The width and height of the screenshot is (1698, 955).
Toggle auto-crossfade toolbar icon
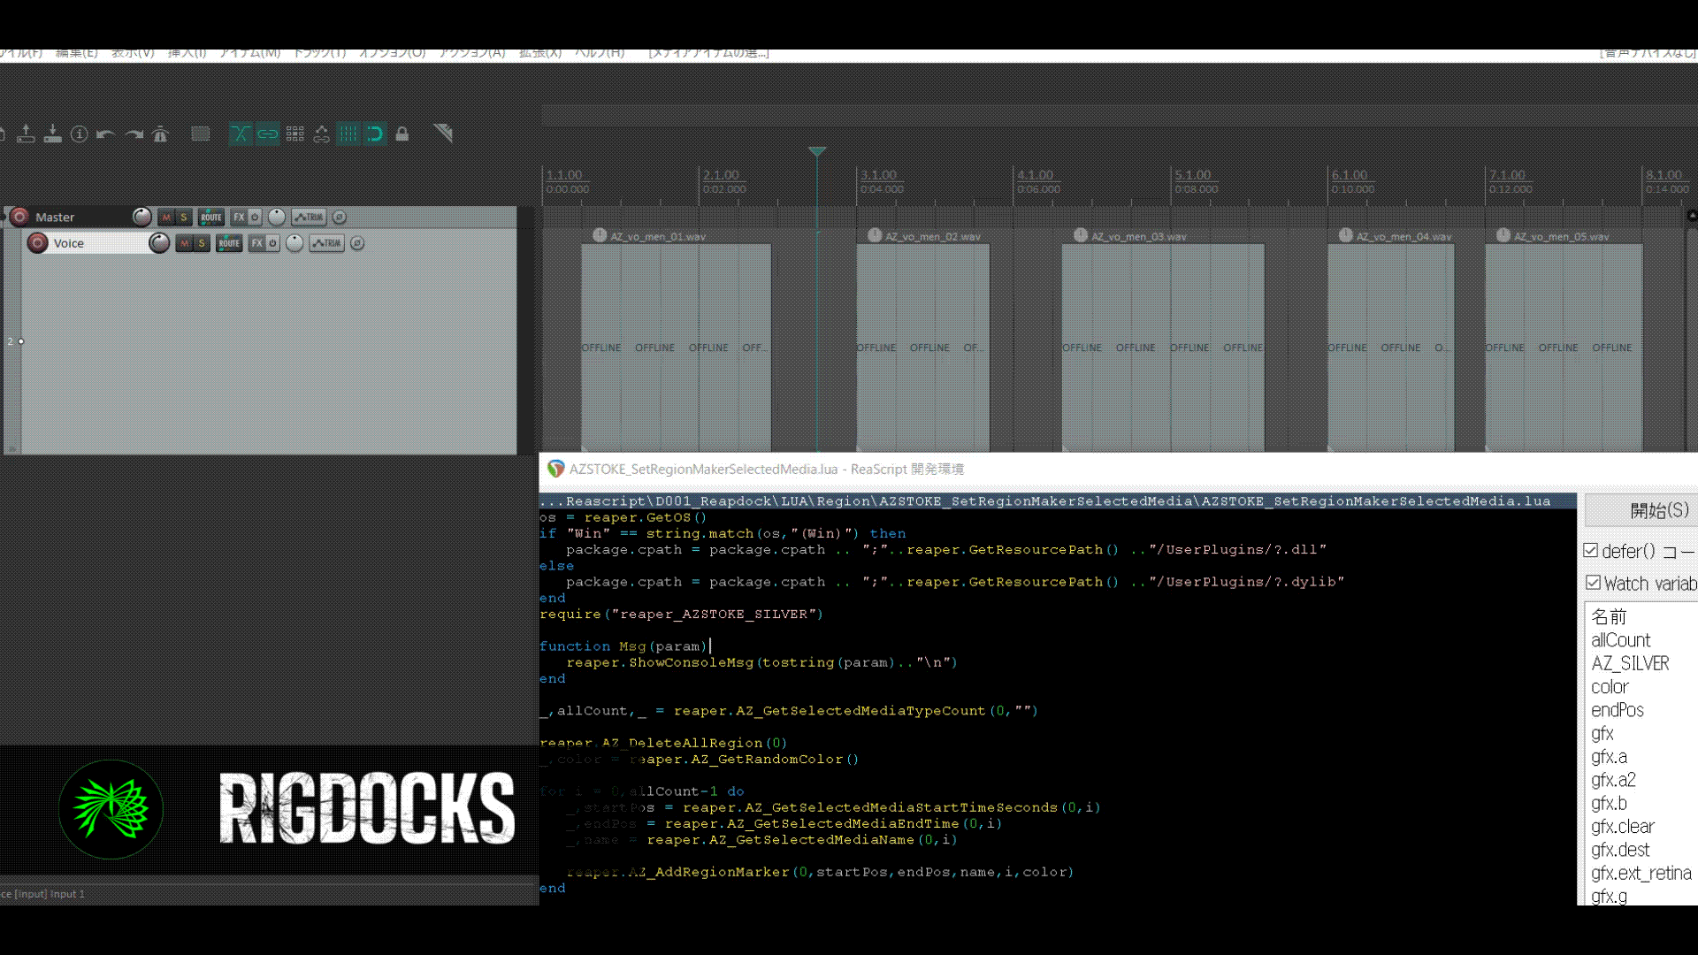pyautogui.click(x=240, y=134)
